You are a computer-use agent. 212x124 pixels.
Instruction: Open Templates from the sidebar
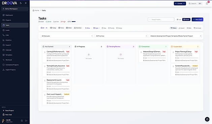point(15,55)
